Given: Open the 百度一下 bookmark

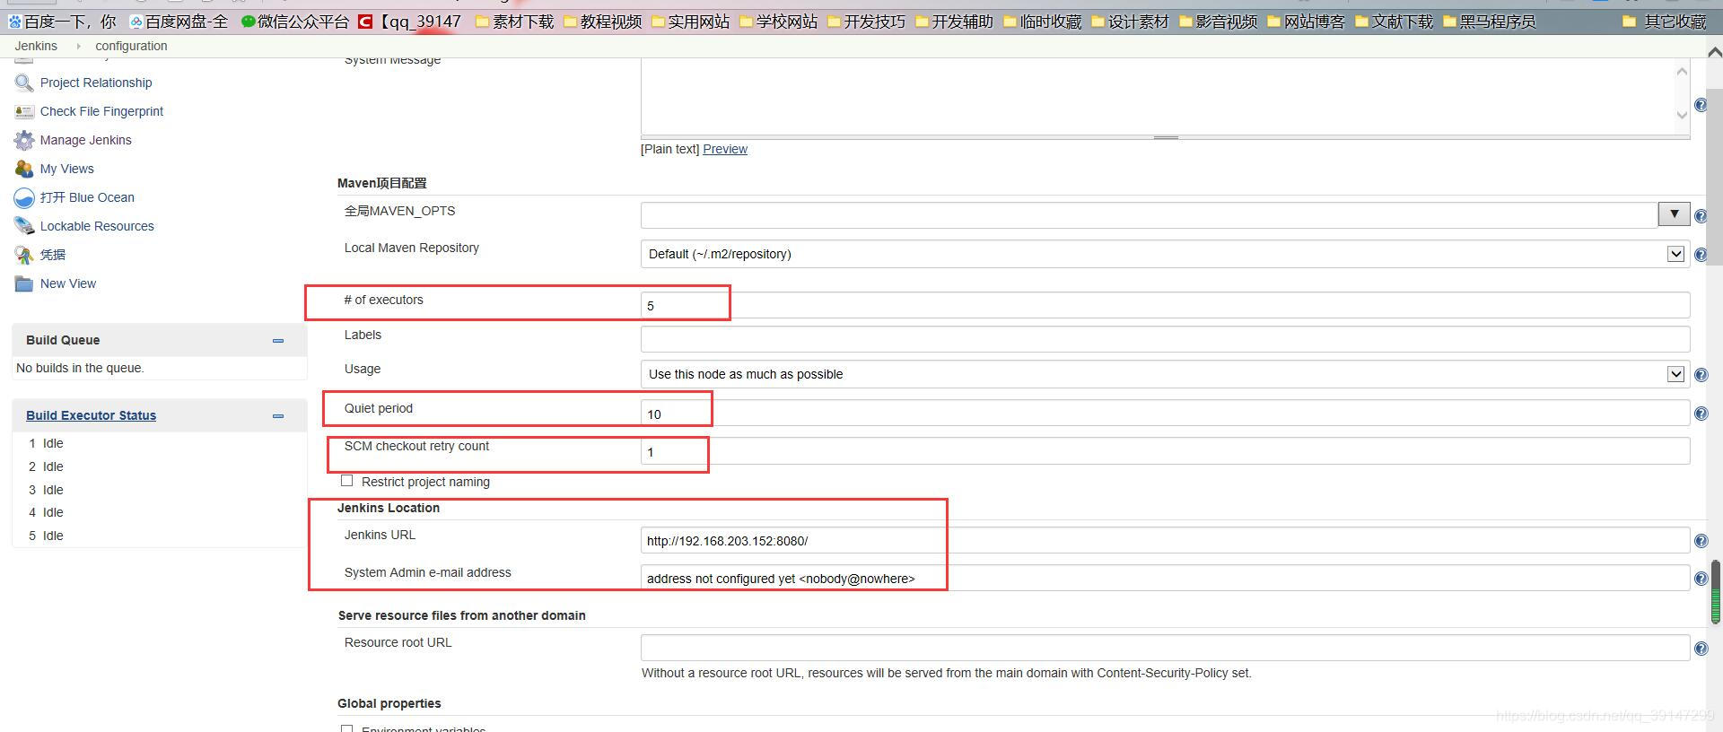Looking at the screenshot, I should pos(63,22).
